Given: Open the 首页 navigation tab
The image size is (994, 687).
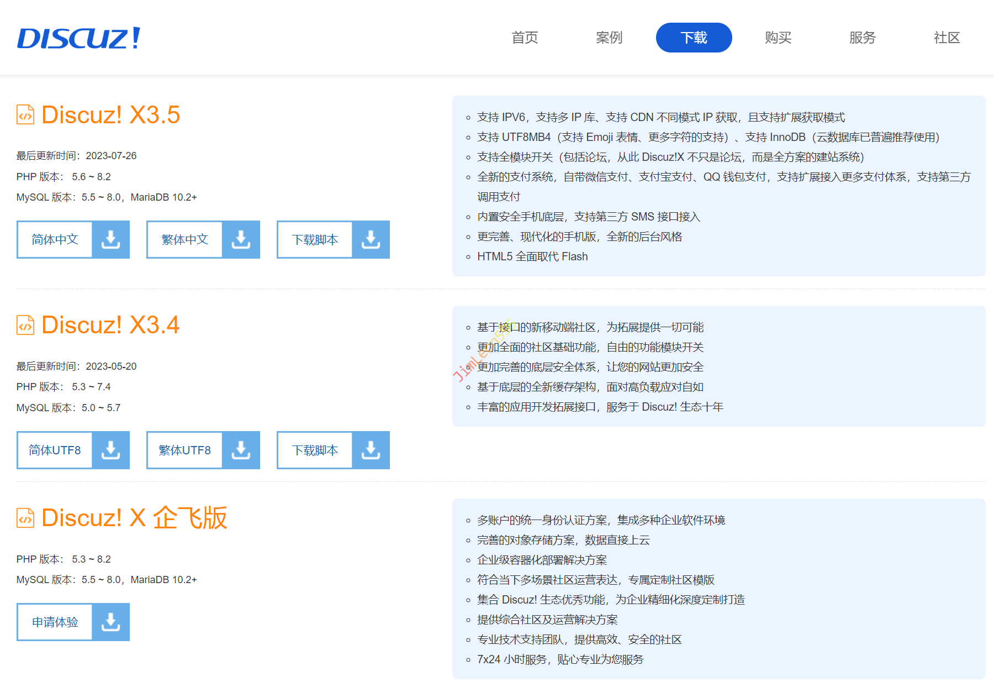Looking at the screenshot, I should 525,38.
